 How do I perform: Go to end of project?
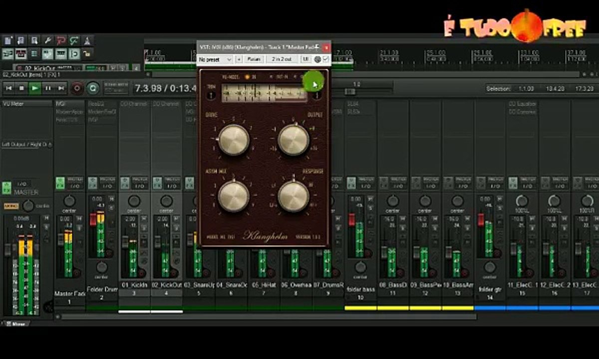(x=61, y=88)
